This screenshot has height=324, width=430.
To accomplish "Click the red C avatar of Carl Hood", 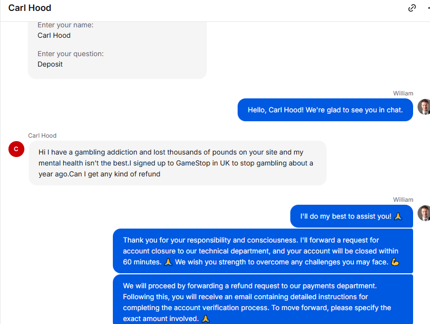I will click(x=16, y=149).
